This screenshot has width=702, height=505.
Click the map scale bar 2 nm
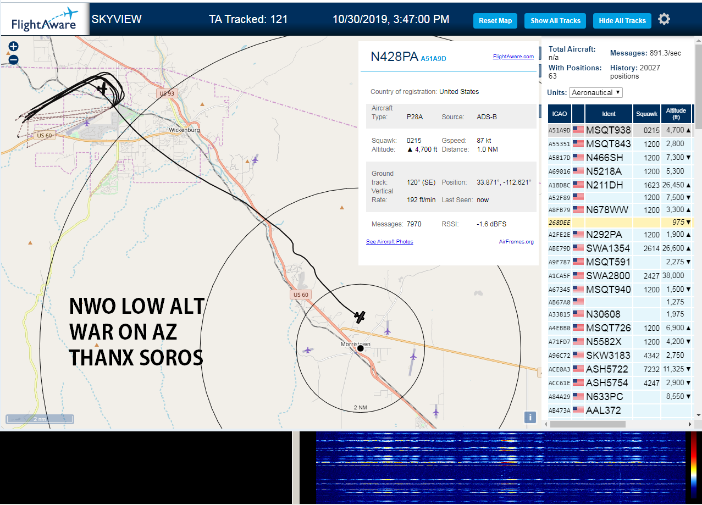pos(40,419)
